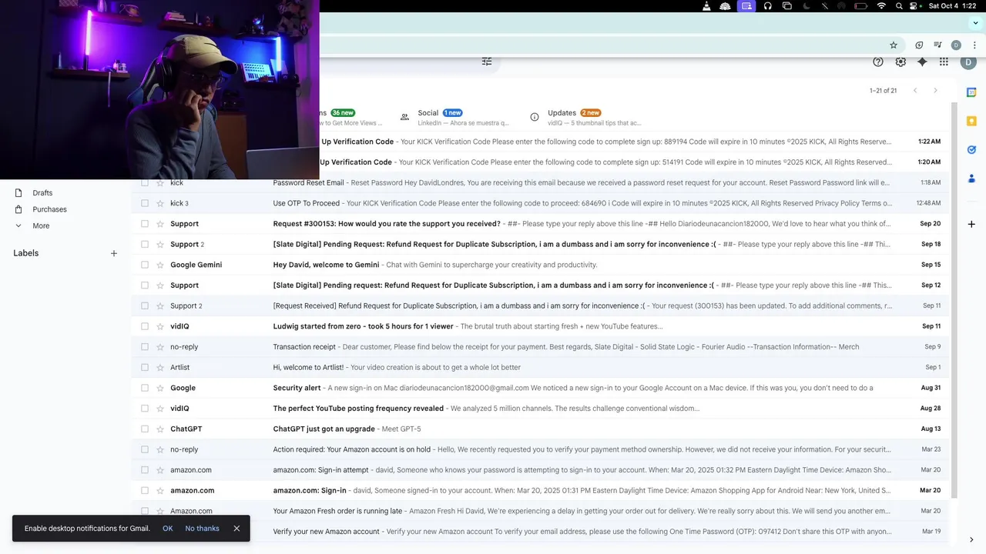
Task: Open Amazon account is on hold email
Action: [x=540, y=449]
